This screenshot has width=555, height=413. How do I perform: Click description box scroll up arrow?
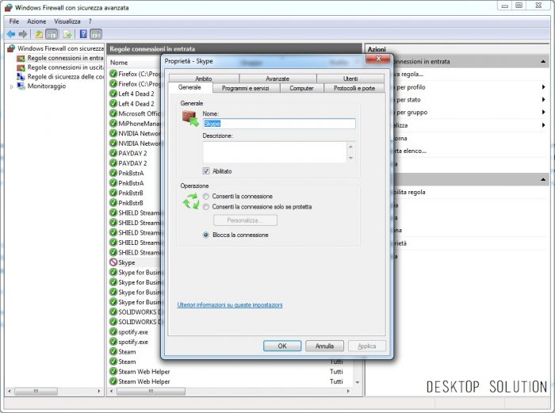(x=350, y=146)
